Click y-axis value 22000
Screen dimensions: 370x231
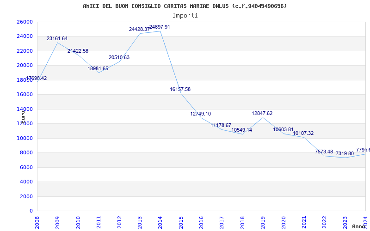[25, 51]
